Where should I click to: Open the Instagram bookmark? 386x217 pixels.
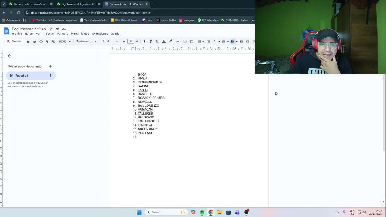point(187,20)
